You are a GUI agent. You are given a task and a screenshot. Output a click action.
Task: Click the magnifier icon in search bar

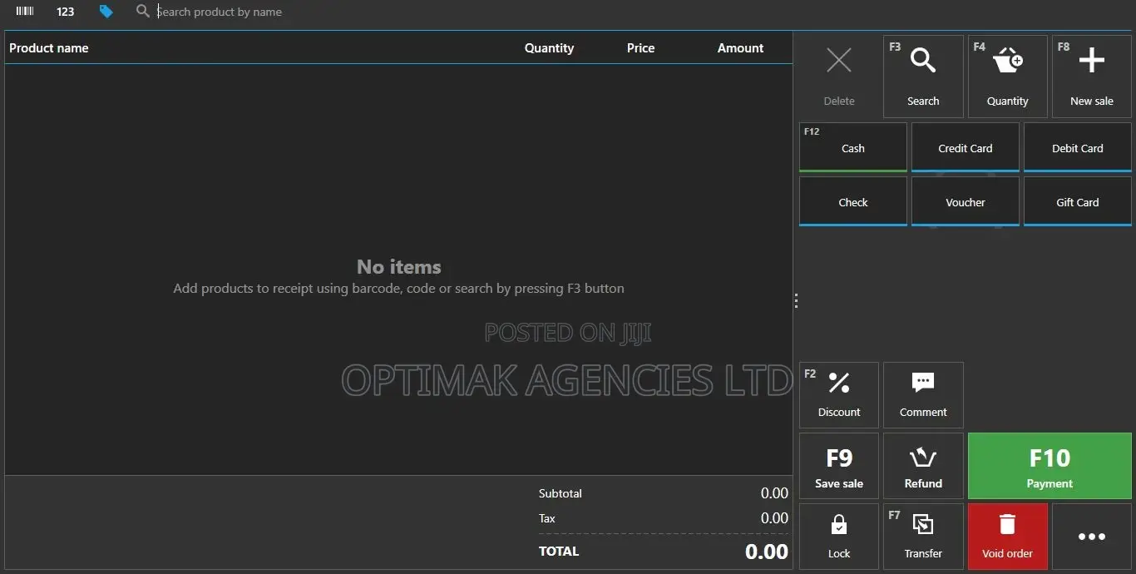coord(143,11)
